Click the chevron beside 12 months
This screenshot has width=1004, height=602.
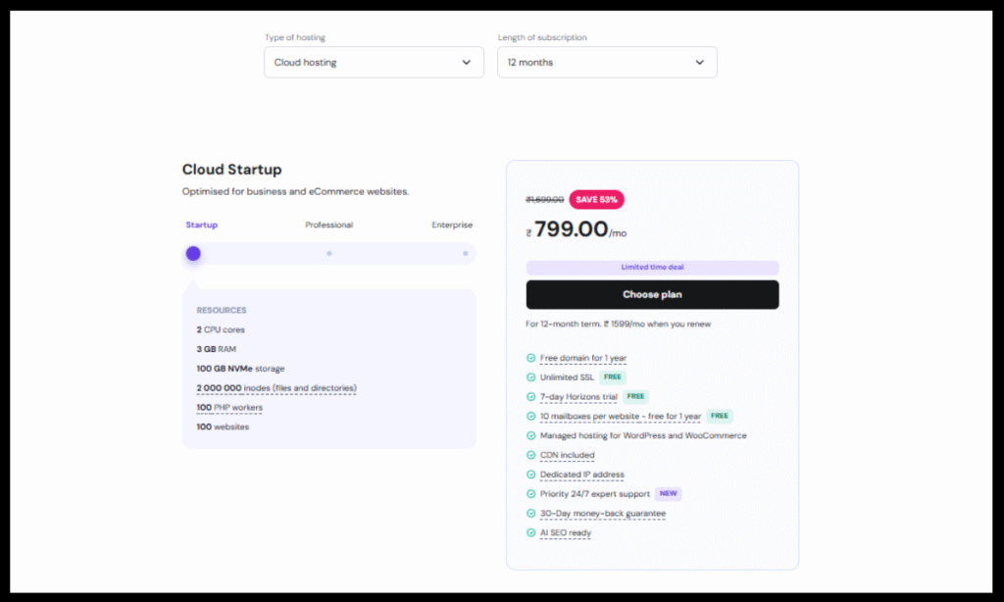pos(699,62)
